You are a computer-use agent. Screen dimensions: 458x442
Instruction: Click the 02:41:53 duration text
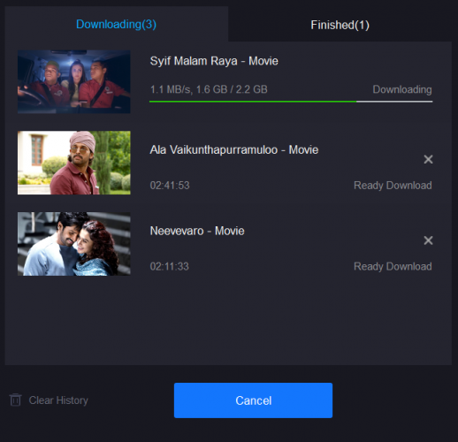170,186
